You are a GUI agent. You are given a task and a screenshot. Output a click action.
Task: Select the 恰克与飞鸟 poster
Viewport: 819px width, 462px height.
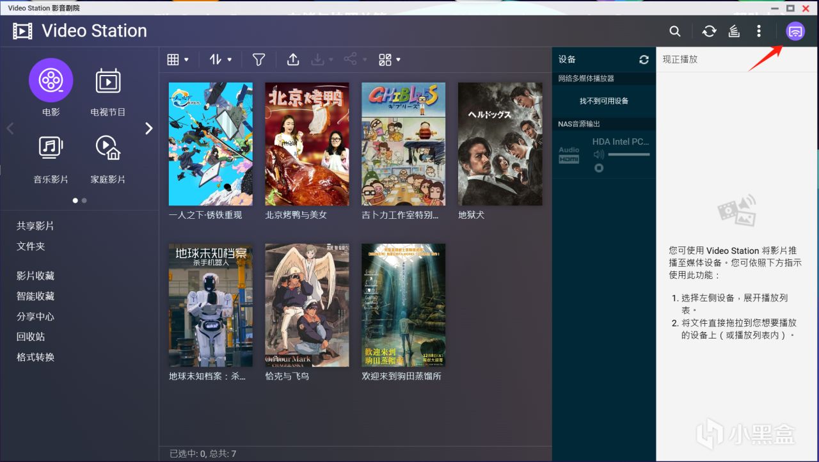tap(307, 305)
